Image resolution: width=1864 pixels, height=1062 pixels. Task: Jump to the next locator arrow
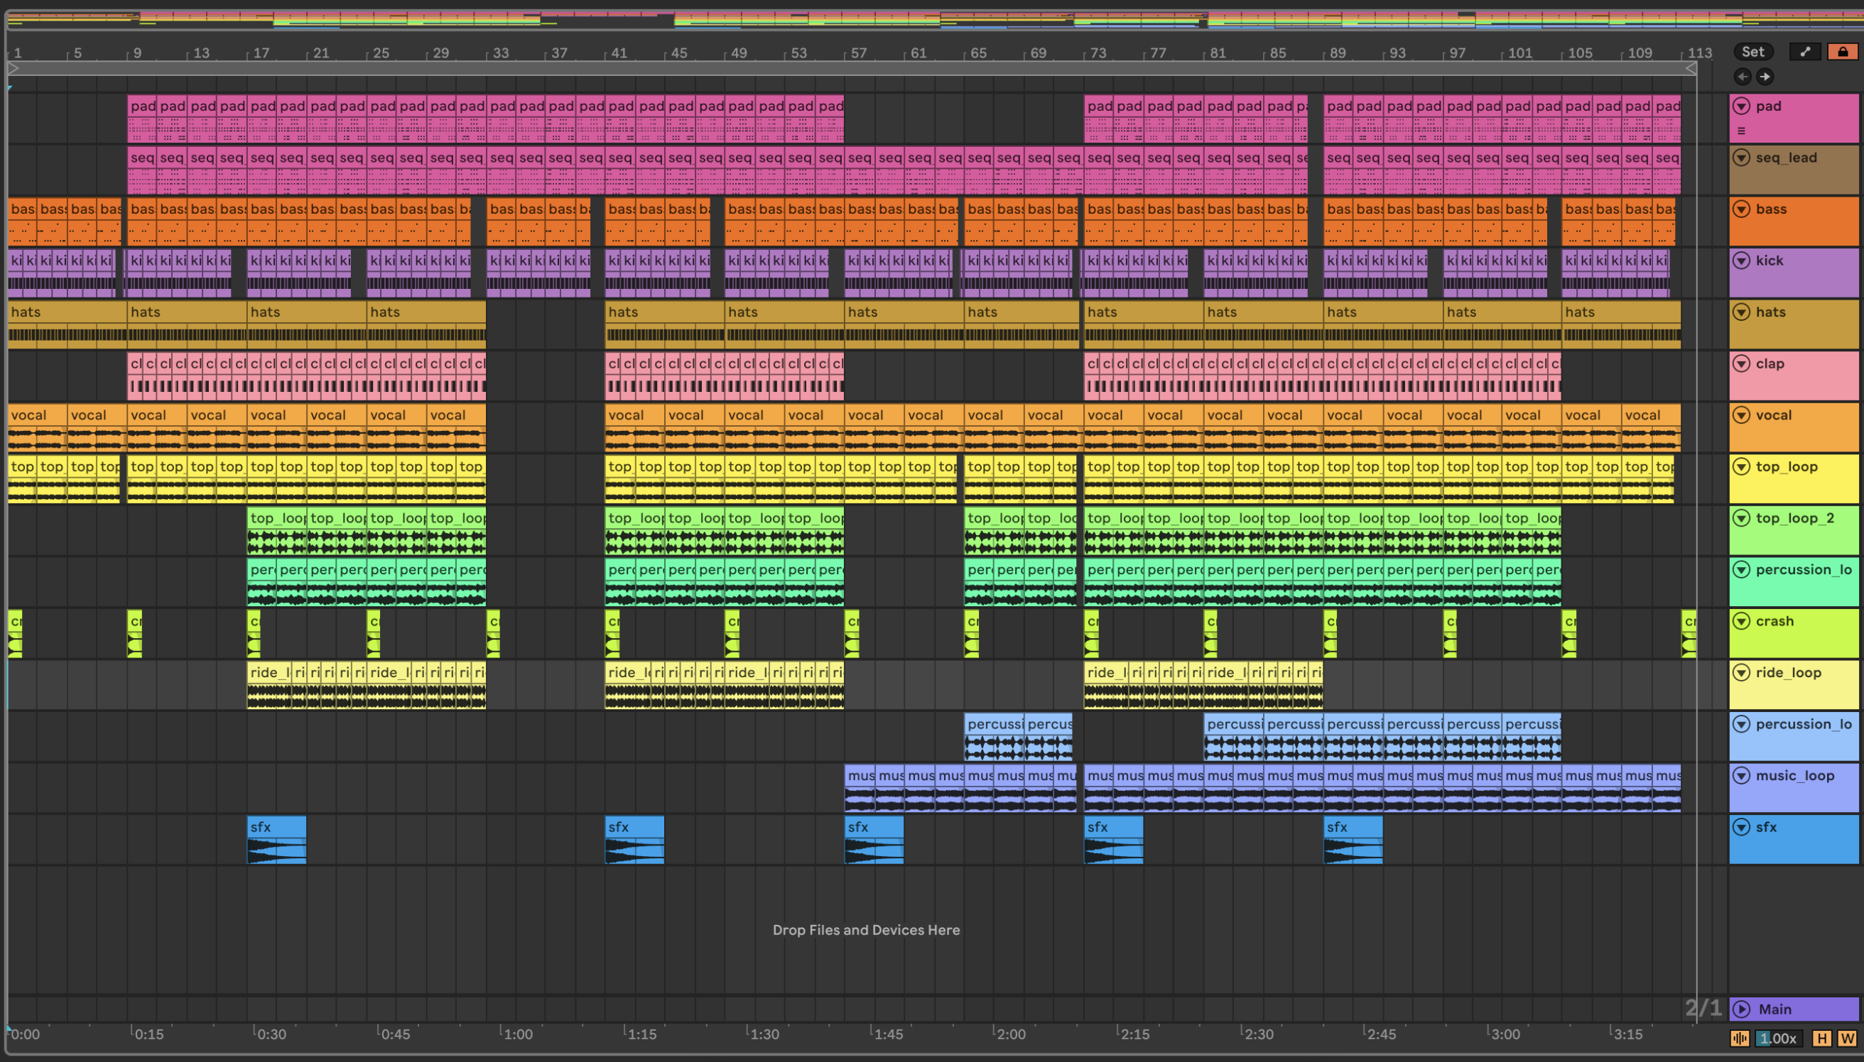point(1765,77)
